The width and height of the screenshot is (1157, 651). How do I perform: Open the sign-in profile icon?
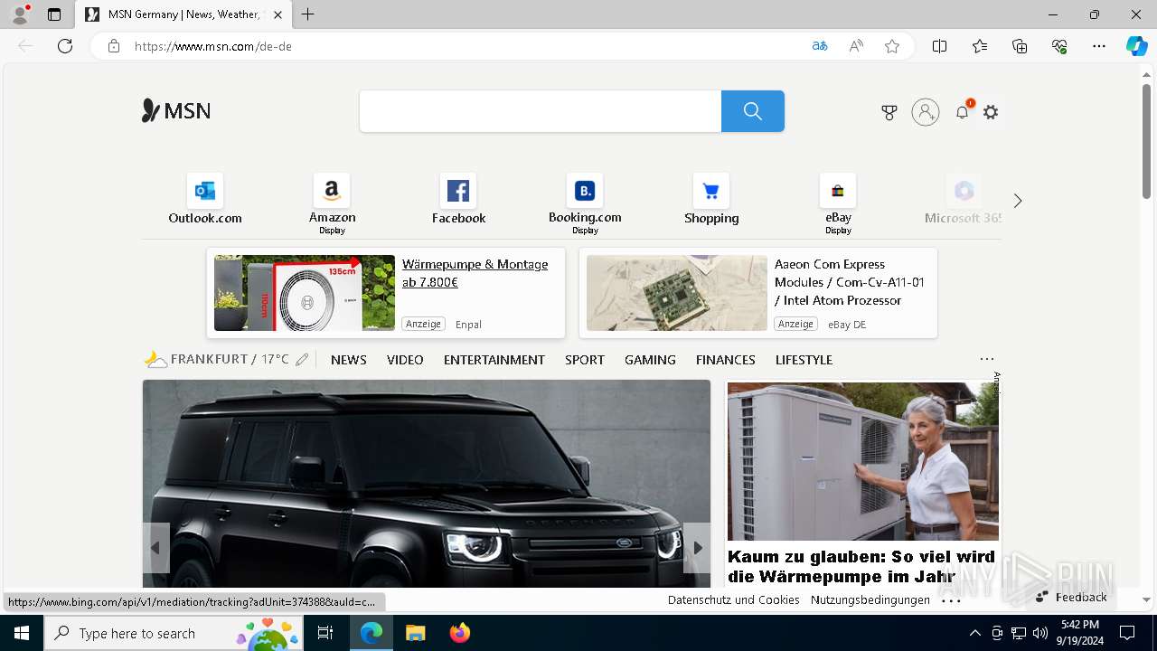point(925,112)
